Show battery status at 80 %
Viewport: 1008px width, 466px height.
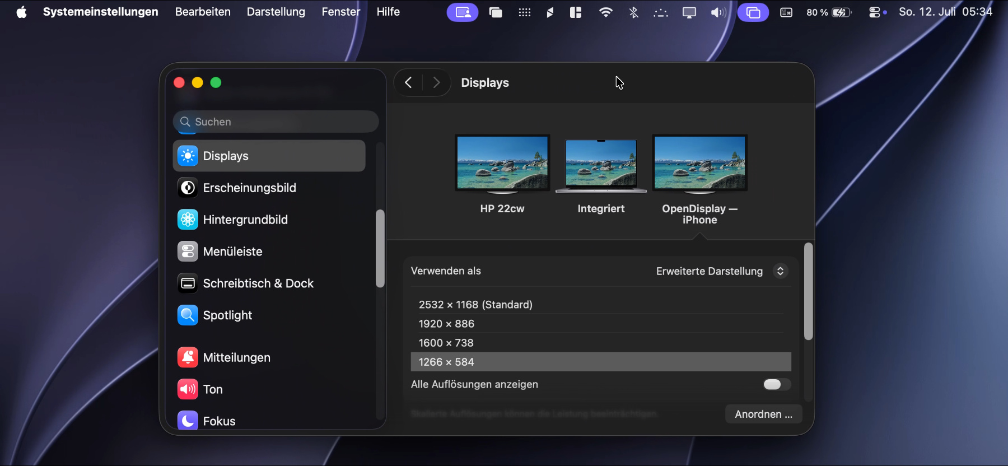click(x=829, y=12)
